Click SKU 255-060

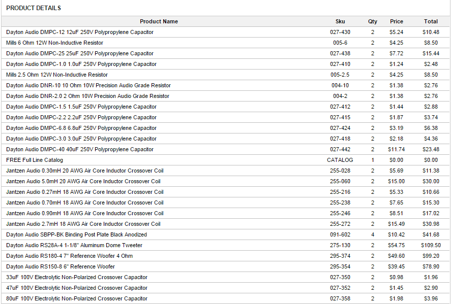pyautogui.click(x=340, y=181)
